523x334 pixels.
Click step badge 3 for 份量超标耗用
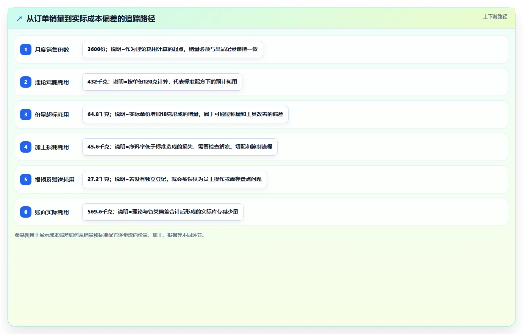(x=26, y=114)
